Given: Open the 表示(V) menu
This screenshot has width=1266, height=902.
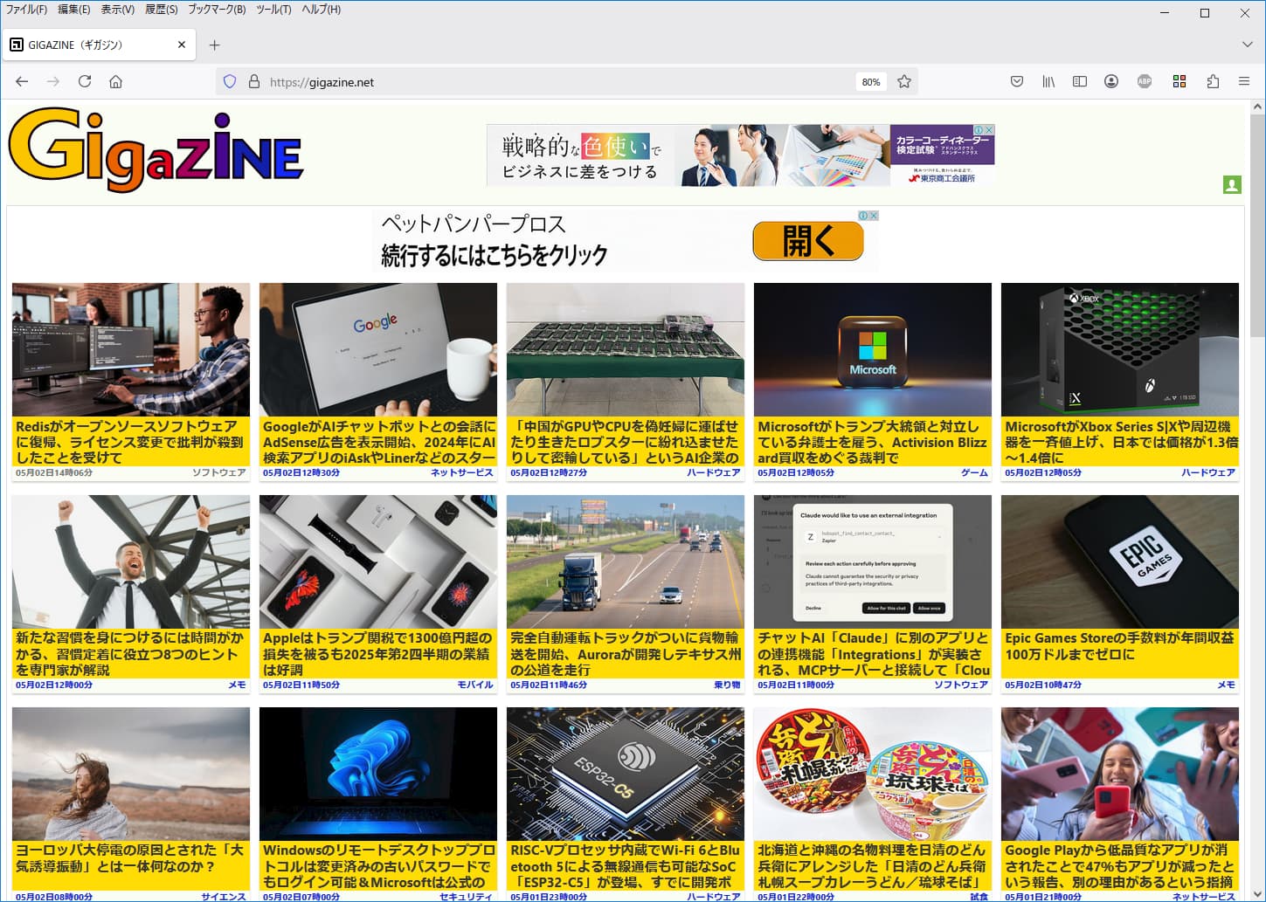Looking at the screenshot, I should click(117, 10).
